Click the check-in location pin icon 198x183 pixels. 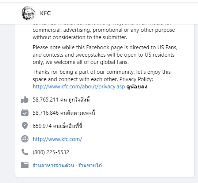click(25, 126)
